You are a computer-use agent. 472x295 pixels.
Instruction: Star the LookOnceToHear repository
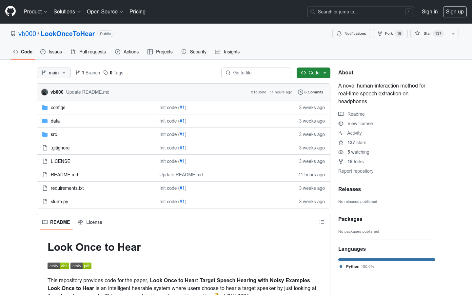pos(429,33)
